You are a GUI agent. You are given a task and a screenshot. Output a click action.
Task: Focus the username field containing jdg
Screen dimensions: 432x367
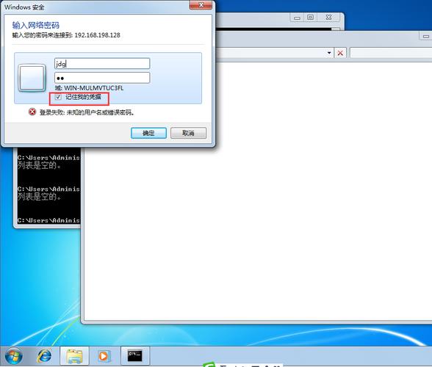102,63
